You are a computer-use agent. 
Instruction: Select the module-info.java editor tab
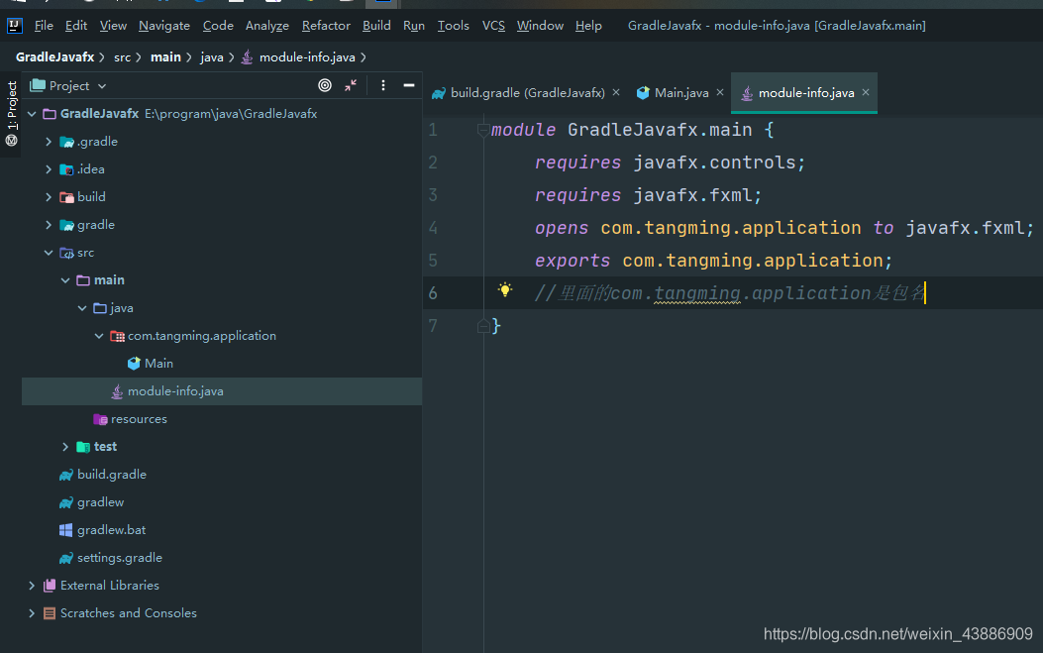(x=806, y=93)
